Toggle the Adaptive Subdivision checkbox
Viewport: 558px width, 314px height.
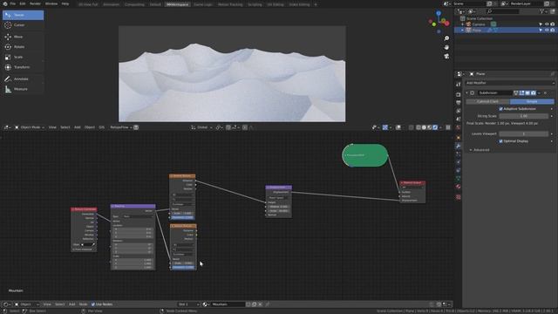click(500, 109)
